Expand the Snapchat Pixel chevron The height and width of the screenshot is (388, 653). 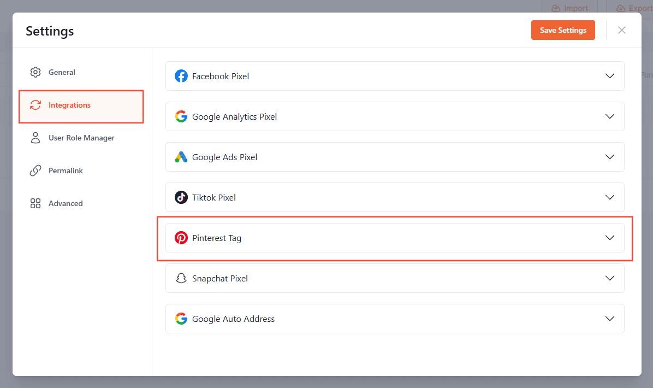[x=610, y=279]
